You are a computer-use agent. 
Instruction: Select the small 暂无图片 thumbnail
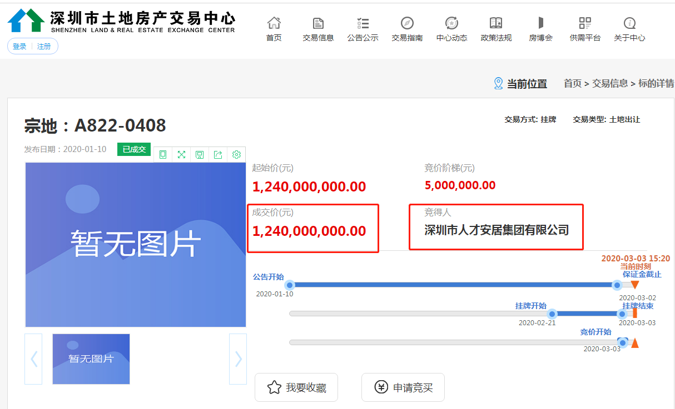pos(91,359)
